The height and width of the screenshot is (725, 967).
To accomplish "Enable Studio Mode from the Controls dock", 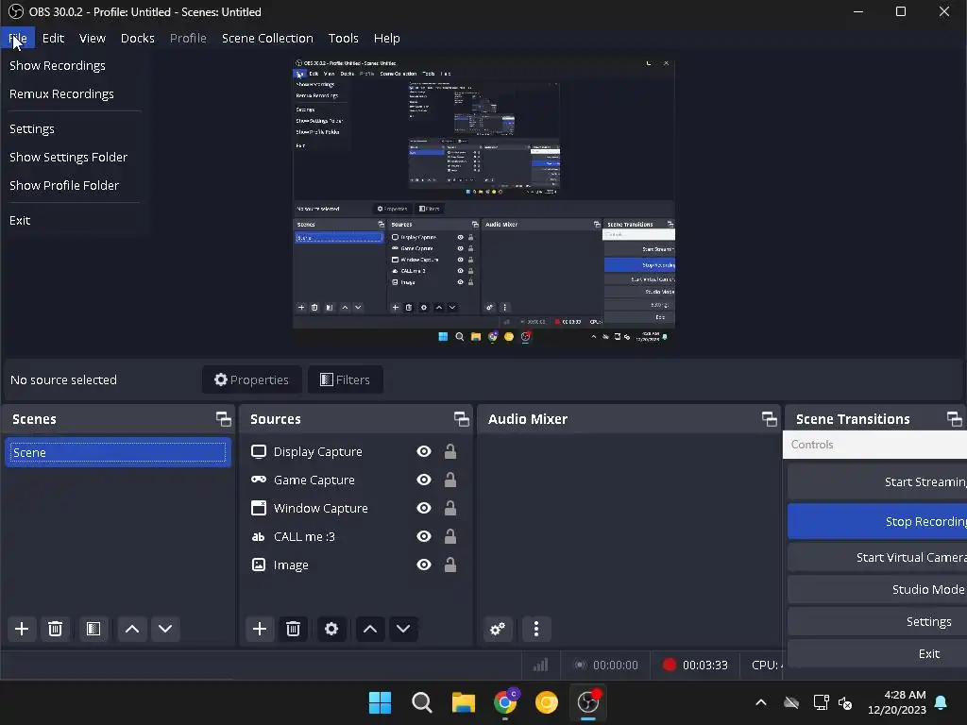I will [877, 589].
